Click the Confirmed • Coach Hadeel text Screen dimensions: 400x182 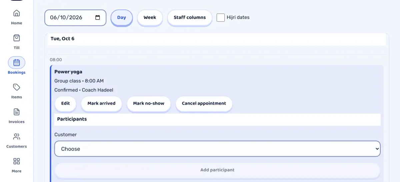click(84, 90)
